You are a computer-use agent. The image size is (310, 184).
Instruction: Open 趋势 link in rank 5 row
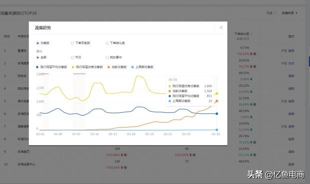(291, 101)
